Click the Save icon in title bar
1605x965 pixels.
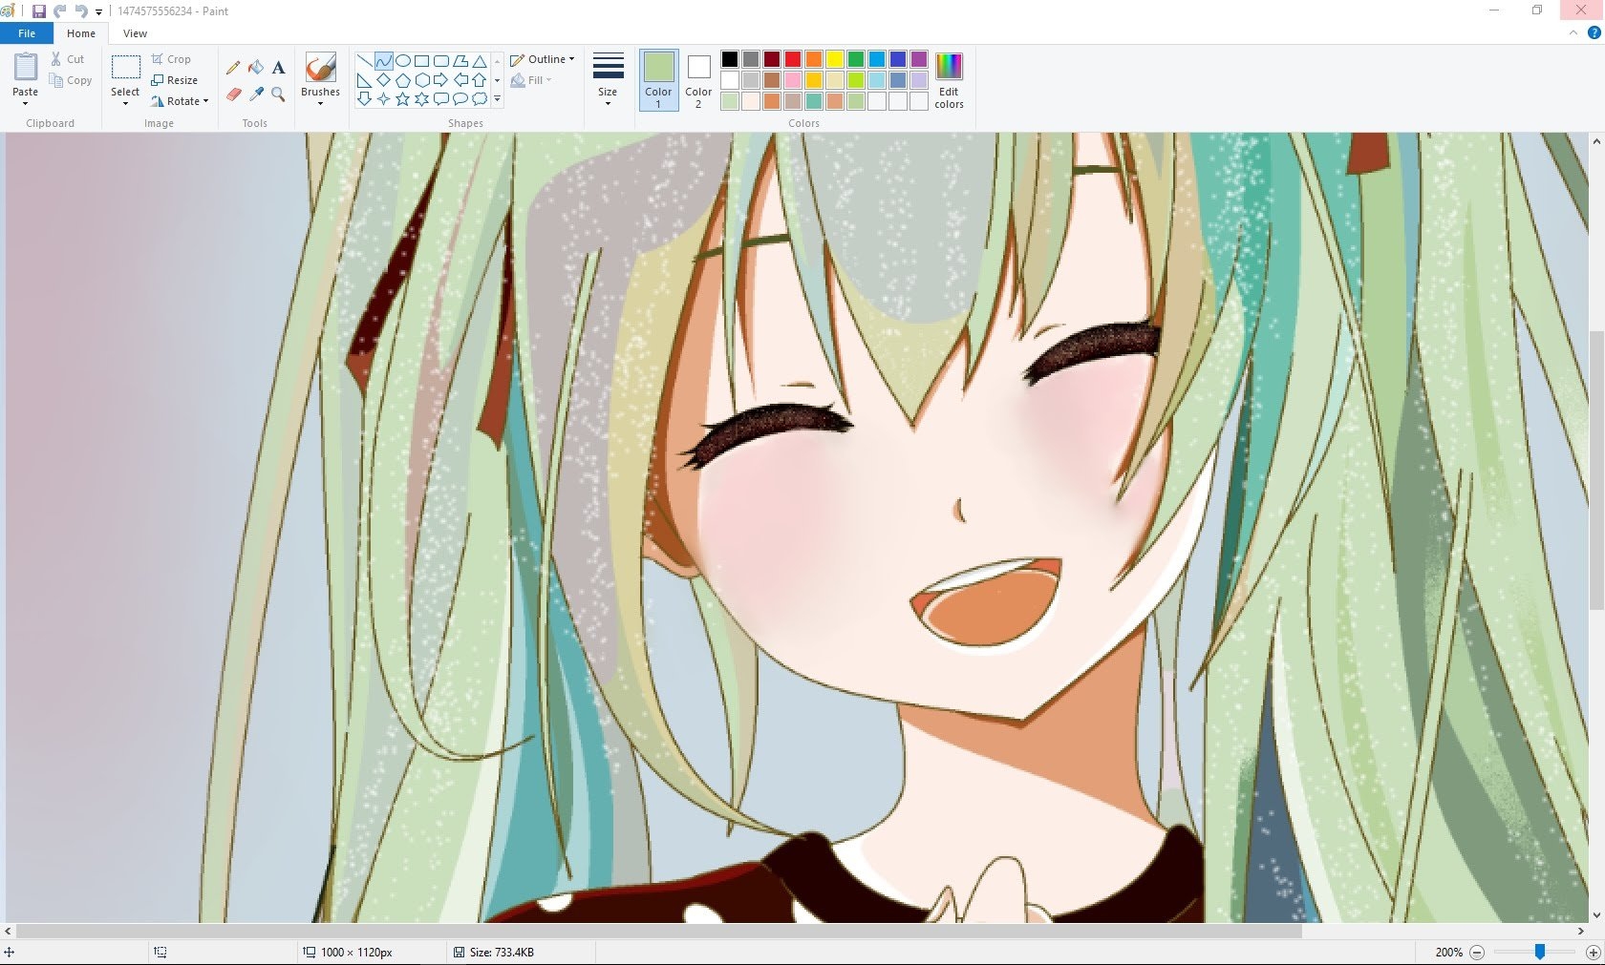(x=39, y=11)
